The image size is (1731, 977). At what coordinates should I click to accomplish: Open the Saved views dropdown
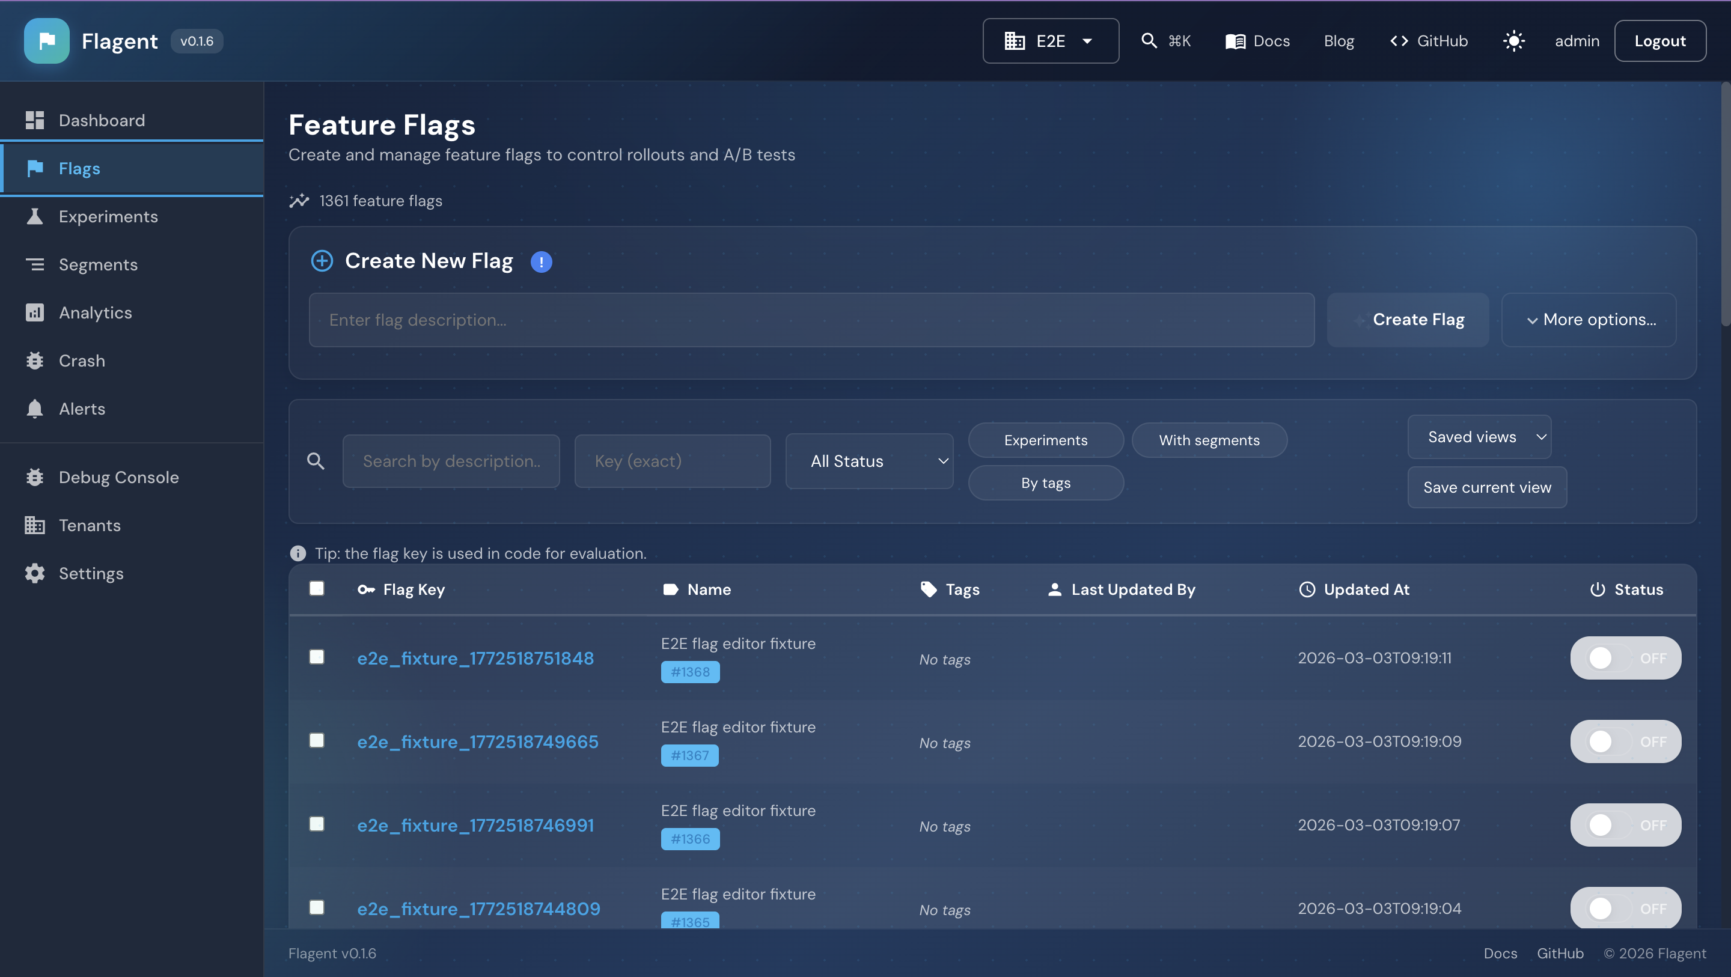point(1479,437)
